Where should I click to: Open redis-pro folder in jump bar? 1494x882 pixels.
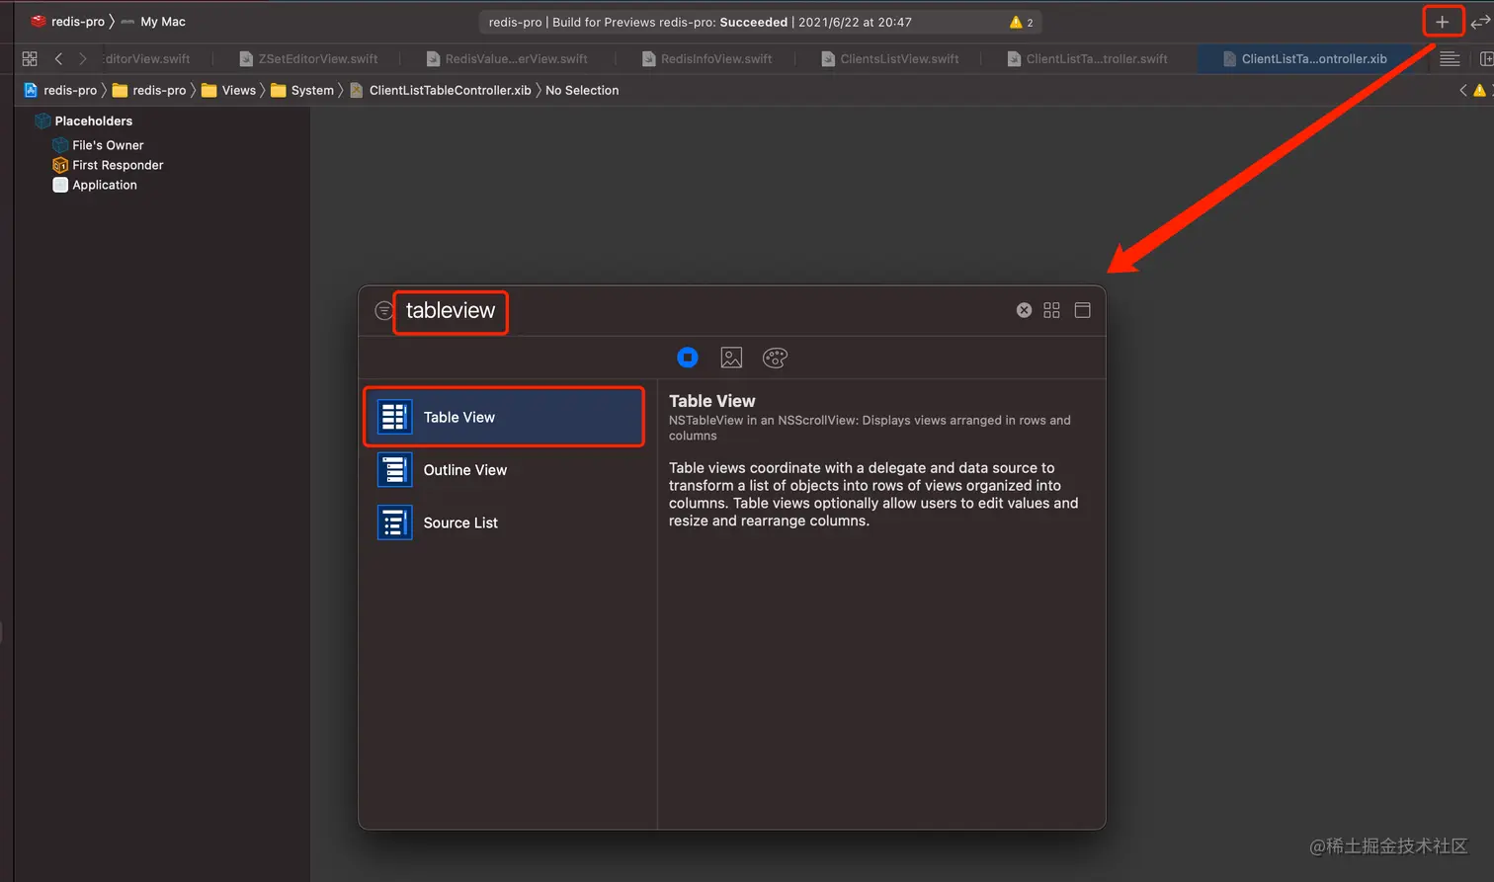(x=149, y=91)
